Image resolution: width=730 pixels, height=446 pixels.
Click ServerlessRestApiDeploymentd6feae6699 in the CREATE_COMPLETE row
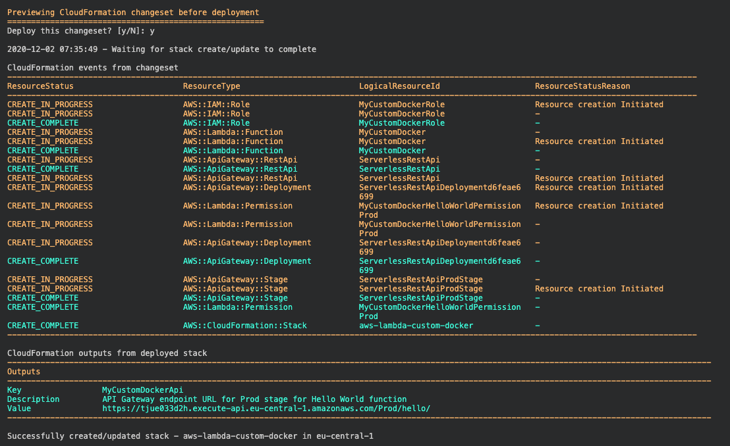pos(440,266)
